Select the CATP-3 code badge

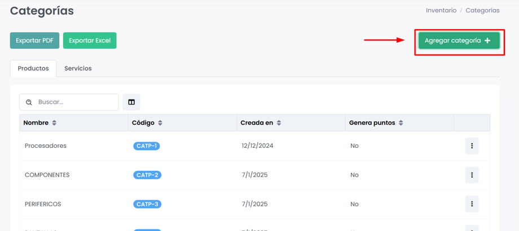click(147, 204)
